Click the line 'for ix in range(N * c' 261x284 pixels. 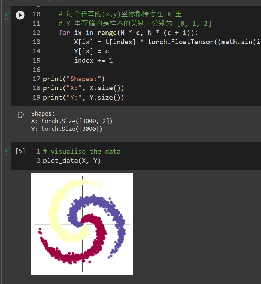coord(128,33)
